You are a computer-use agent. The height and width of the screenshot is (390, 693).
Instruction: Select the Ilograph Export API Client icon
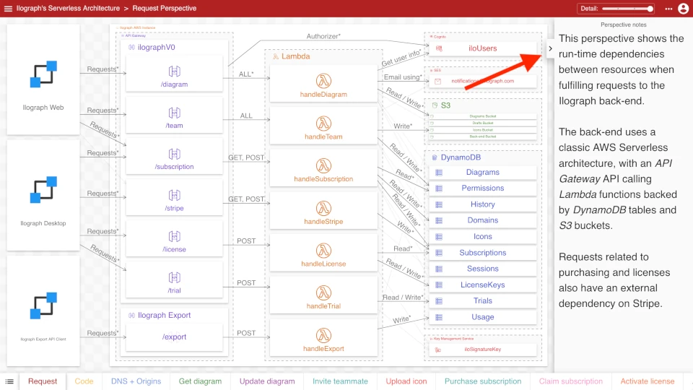click(x=43, y=305)
